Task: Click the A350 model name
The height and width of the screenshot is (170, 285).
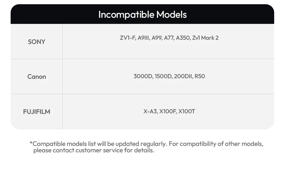Action: [183, 38]
